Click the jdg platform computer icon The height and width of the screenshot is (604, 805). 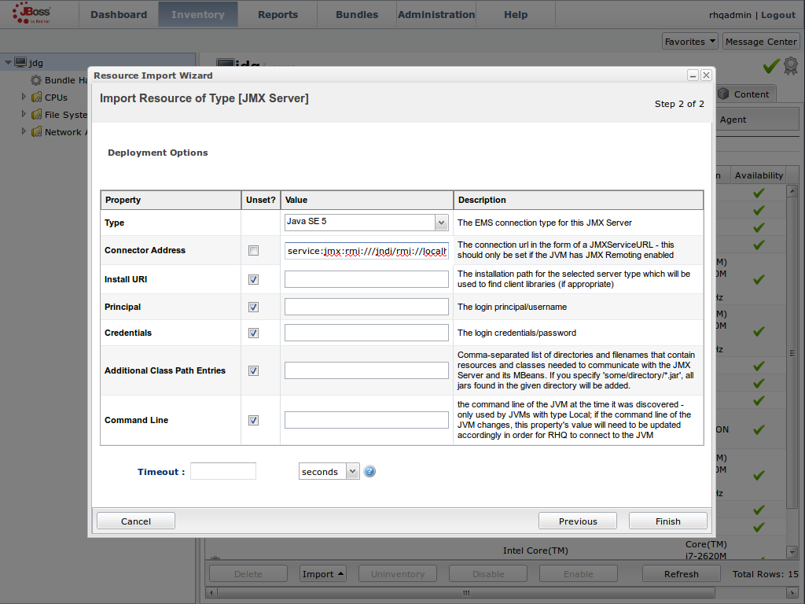pyautogui.click(x=20, y=63)
